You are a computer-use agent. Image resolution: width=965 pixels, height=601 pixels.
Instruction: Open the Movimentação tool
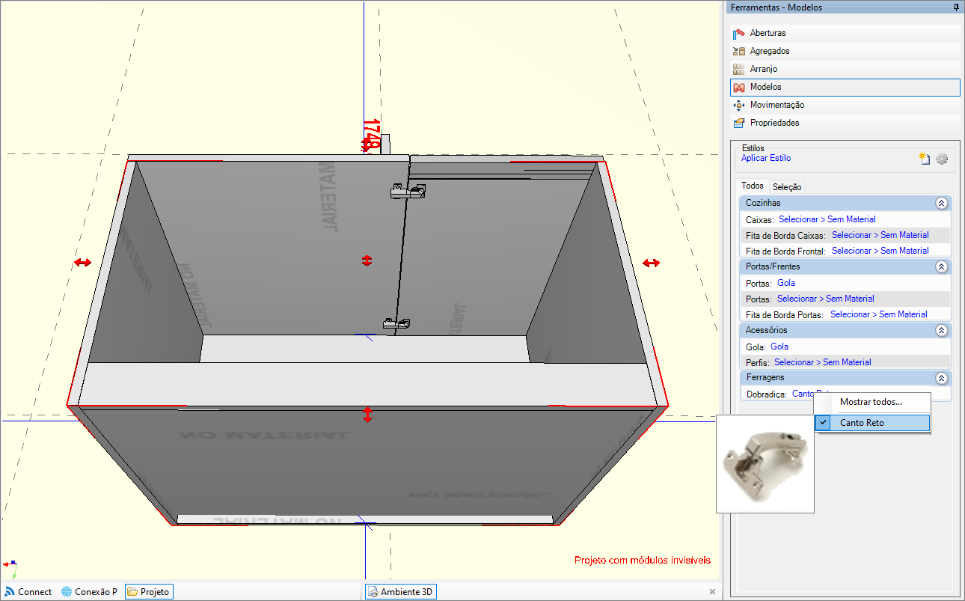[845, 105]
